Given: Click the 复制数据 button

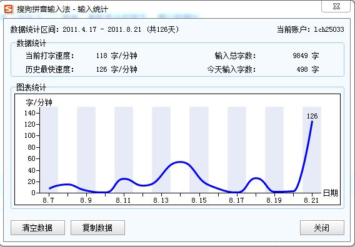Looking at the screenshot, I should point(97,228).
